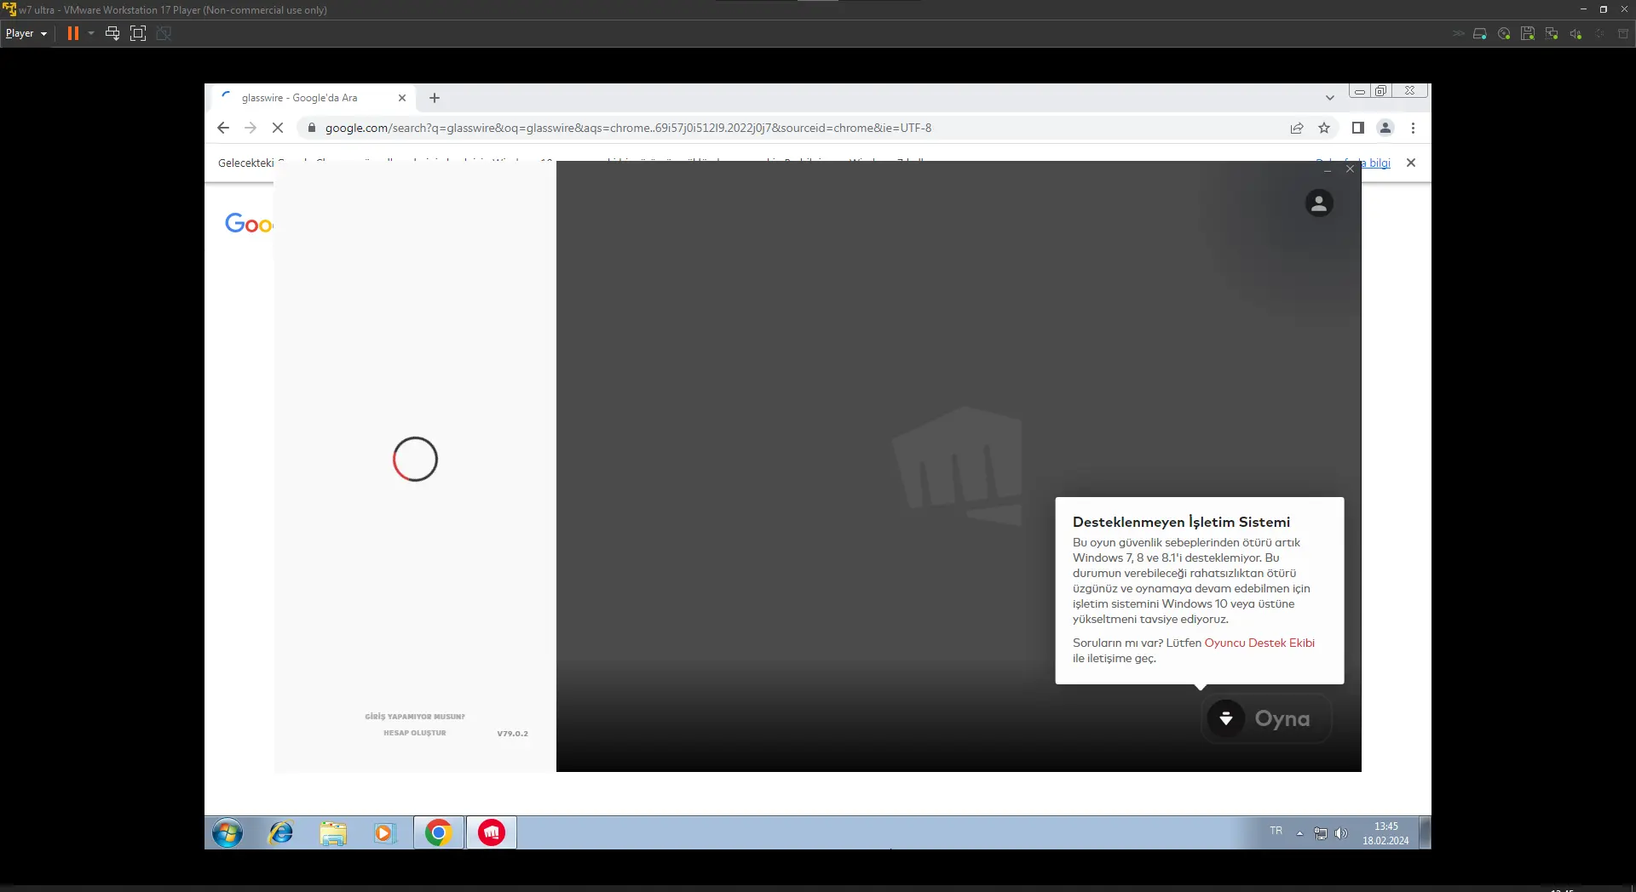Image resolution: width=1636 pixels, height=892 pixels.
Task: Click GİRİŞ YAPAMIYOR MUSUN? link
Action: tap(415, 717)
